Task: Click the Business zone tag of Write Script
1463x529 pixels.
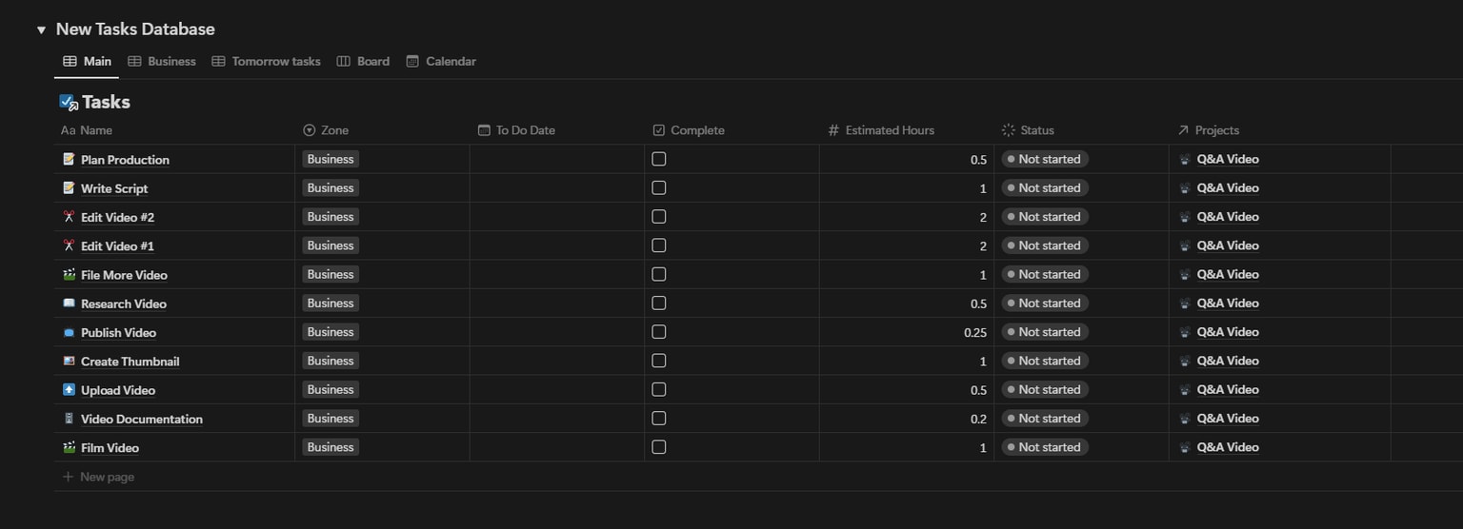Action: (331, 187)
